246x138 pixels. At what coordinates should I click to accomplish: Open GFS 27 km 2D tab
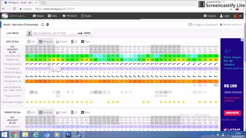(x=74, y=42)
